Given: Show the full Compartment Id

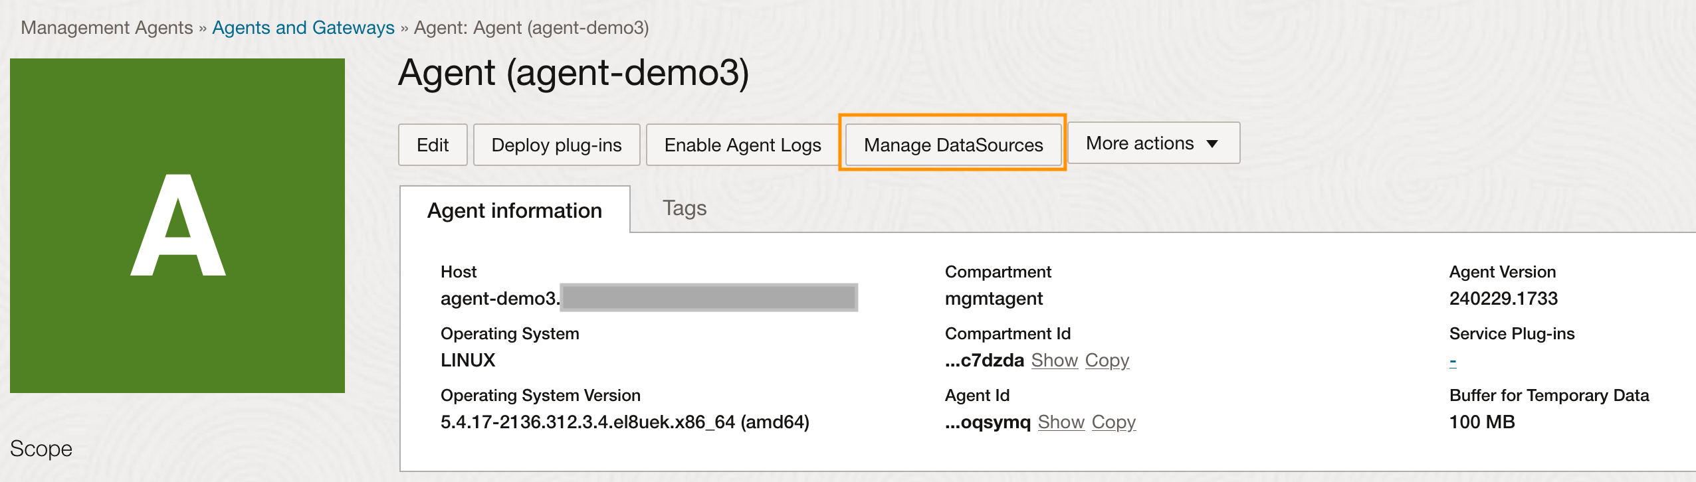Looking at the screenshot, I should point(1054,361).
